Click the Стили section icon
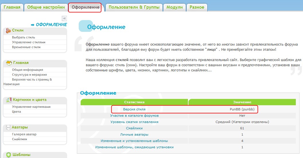303x158 pixels. tap(8, 30)
